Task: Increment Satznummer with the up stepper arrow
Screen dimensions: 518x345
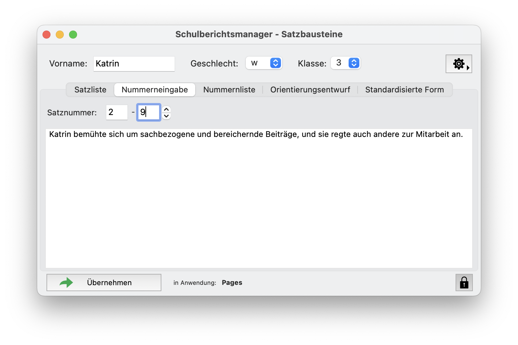Action: pyautogui.click(x=167, y=109)
